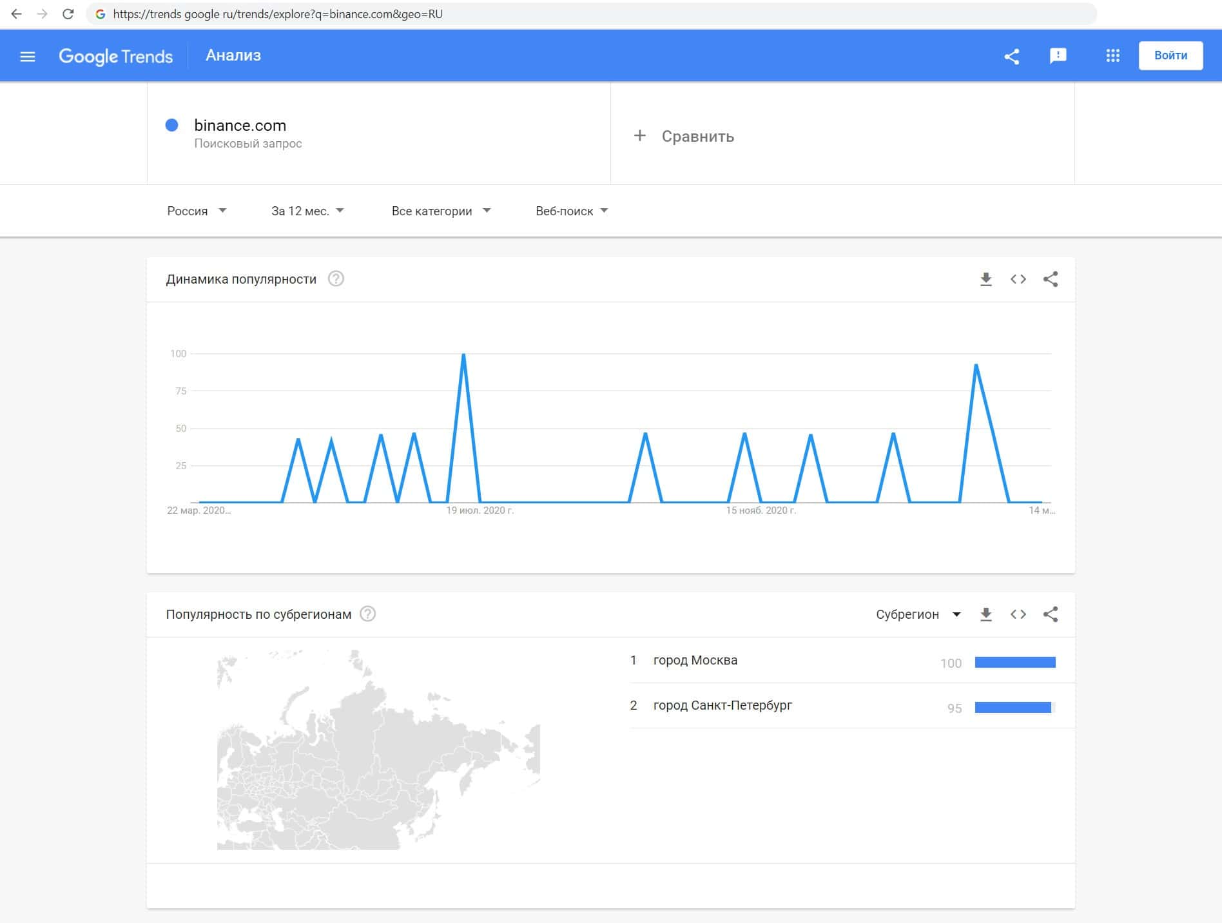Click the Войти sign-in button

tap(1170, 56)
